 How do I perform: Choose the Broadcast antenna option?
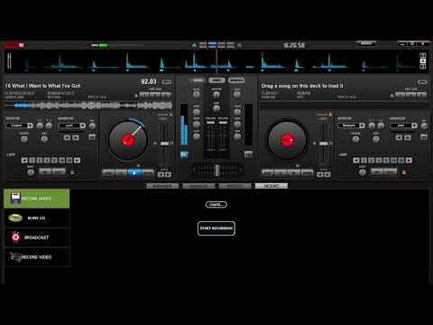point(37,237)
